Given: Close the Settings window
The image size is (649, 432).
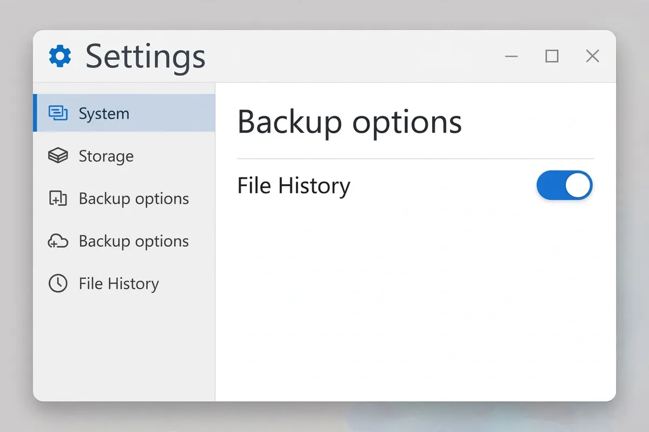Looking at the screenshot, I should pyautogui.click(x=593, y=56).
